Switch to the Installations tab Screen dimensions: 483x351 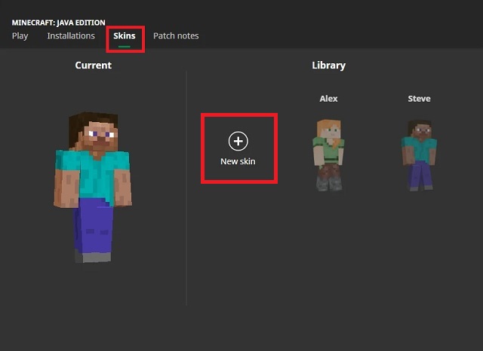[x=71, y=35]
